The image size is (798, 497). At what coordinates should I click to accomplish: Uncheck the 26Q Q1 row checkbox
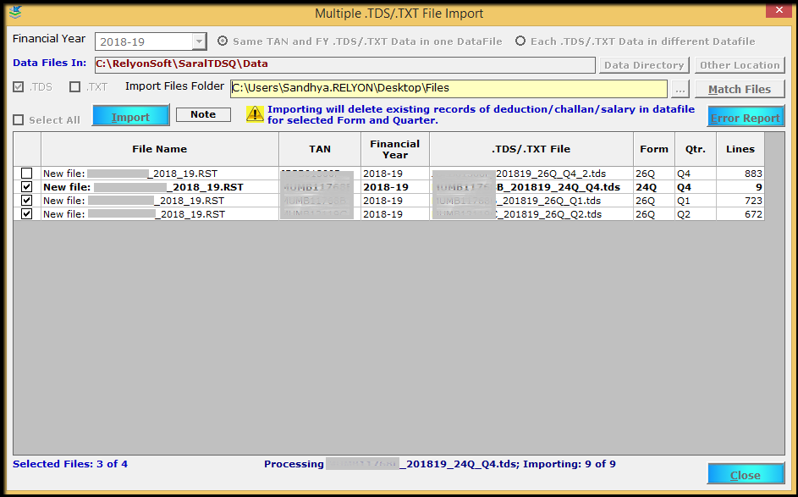tap(26, 201)
